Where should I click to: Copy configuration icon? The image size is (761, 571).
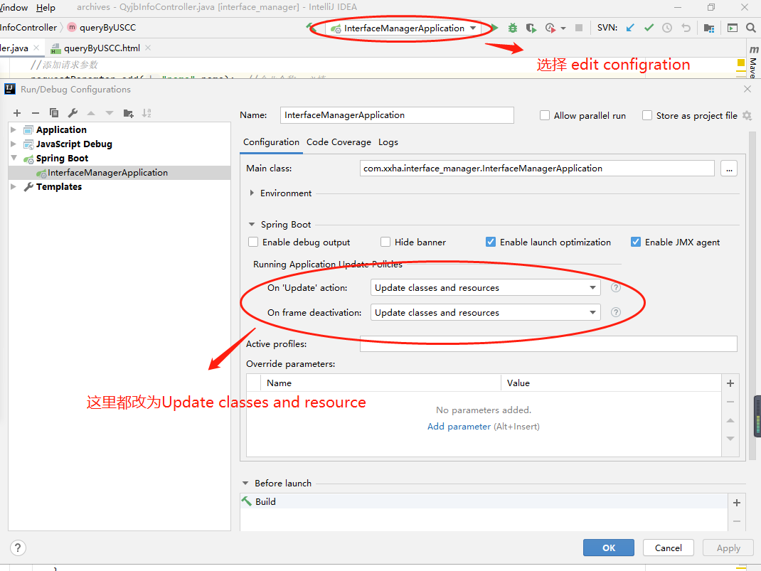[54, 113]
